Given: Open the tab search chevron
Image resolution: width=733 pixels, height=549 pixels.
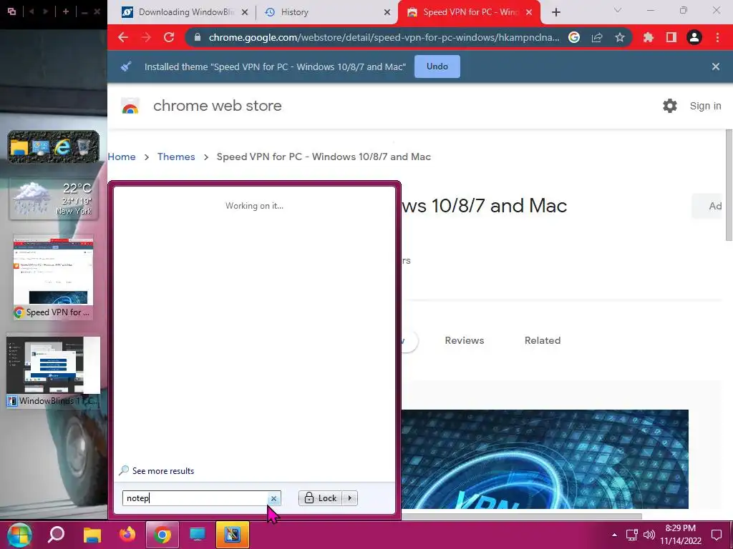Looking at the screenshot, I should [x=618, y=10].
